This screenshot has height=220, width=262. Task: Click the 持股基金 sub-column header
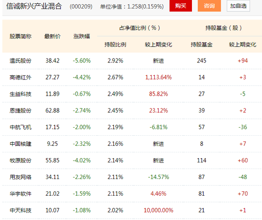click(x=202, y=45)
